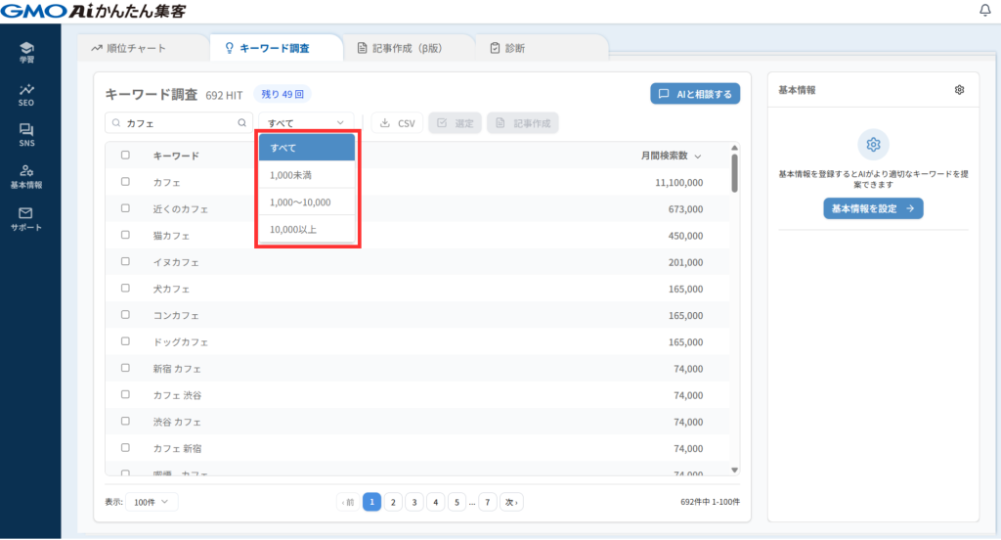Click the search magnifier icon in the keyword field

242,123
